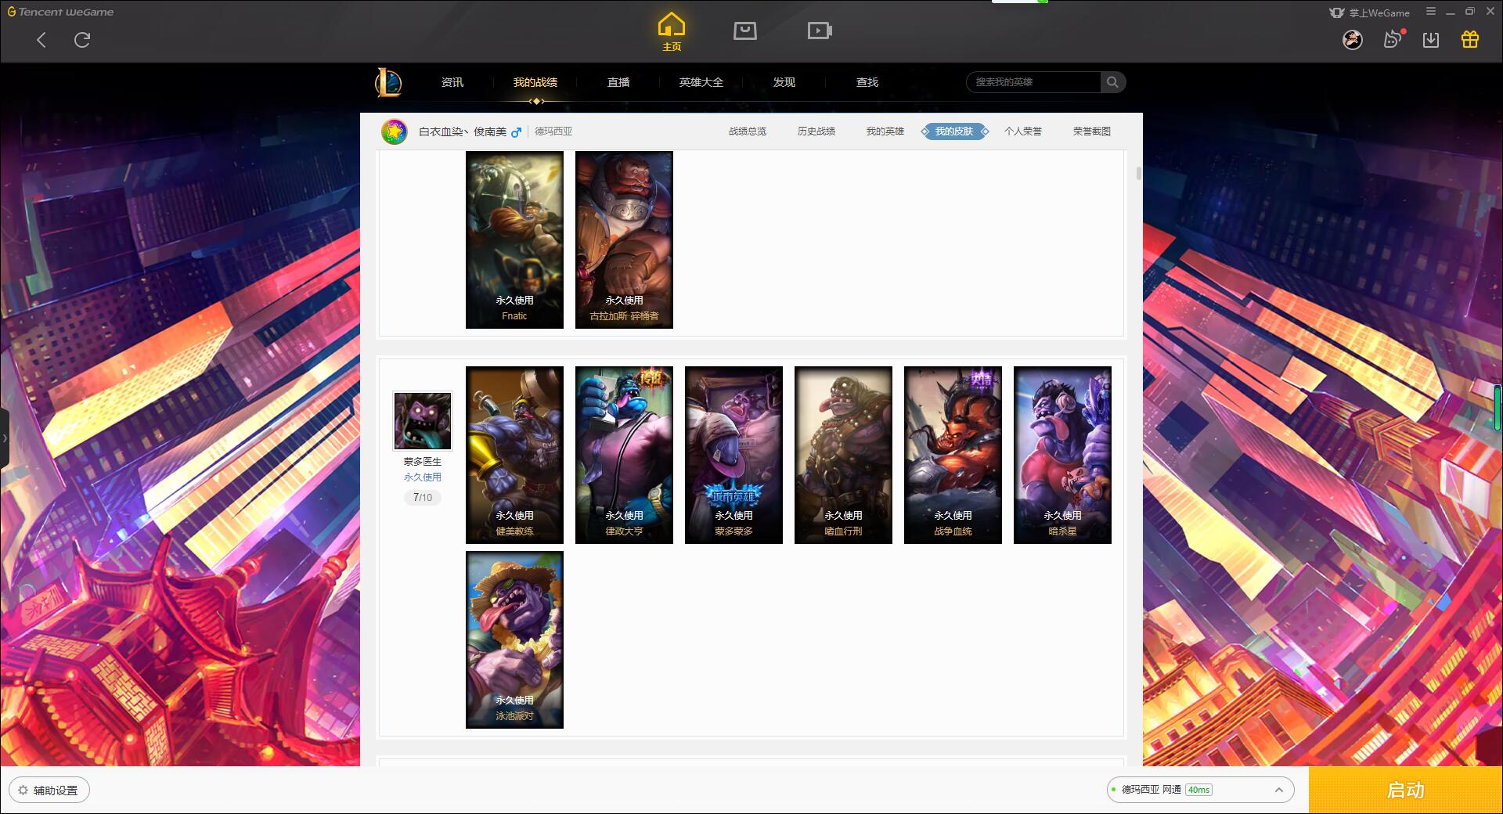Image resolution: width=1503 pixels, height=814 pixels.
Task: Click the 40ms ping indicator
Action: coord(1198,790)
